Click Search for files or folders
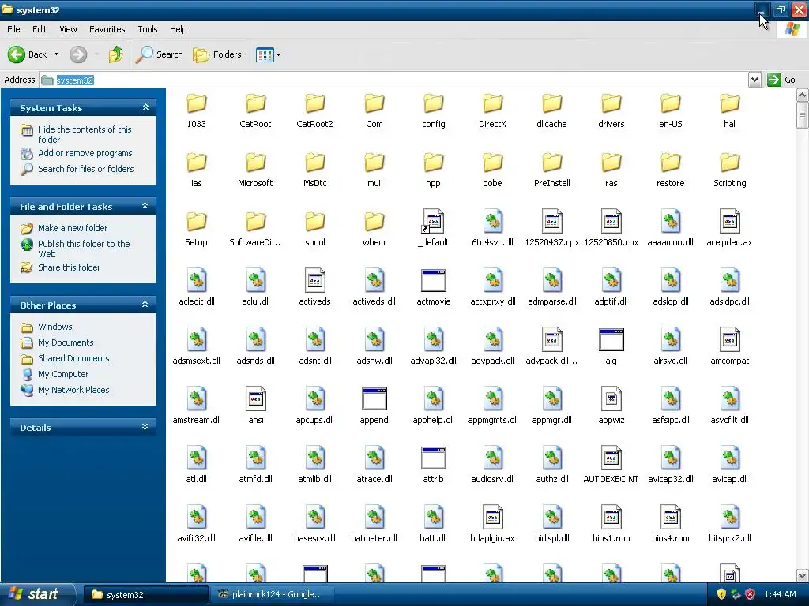This screenshot has height=606, width=809. 85,169
